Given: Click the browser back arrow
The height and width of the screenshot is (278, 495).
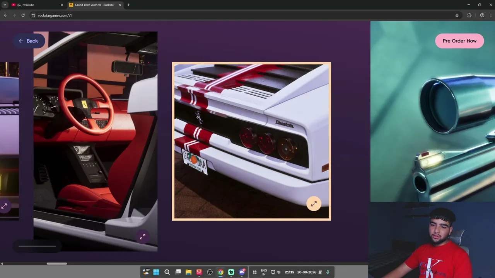Looking at the screenshot, I should pos(5,15).
